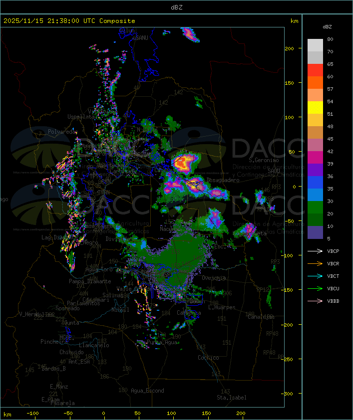The image size is (353, 420).
Task: Click the Uspallata map label
Action: 81,117
